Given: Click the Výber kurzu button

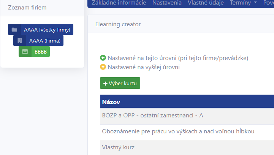Looking at the screenshot, I should pos(120,83).
